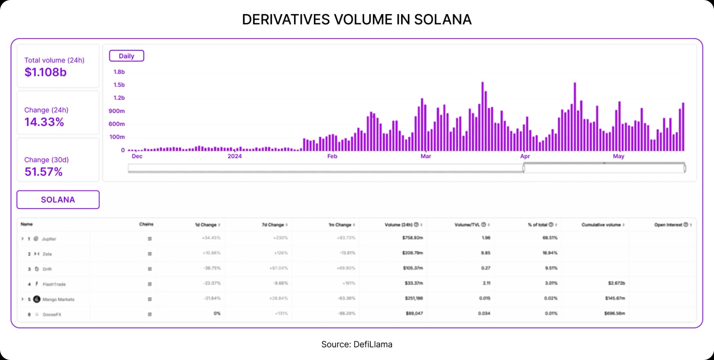Image resolution: width=714 pixels, height=360 pixels.
Task: Click the info icon beside Open Interest header
Action: tap(686, 224)
